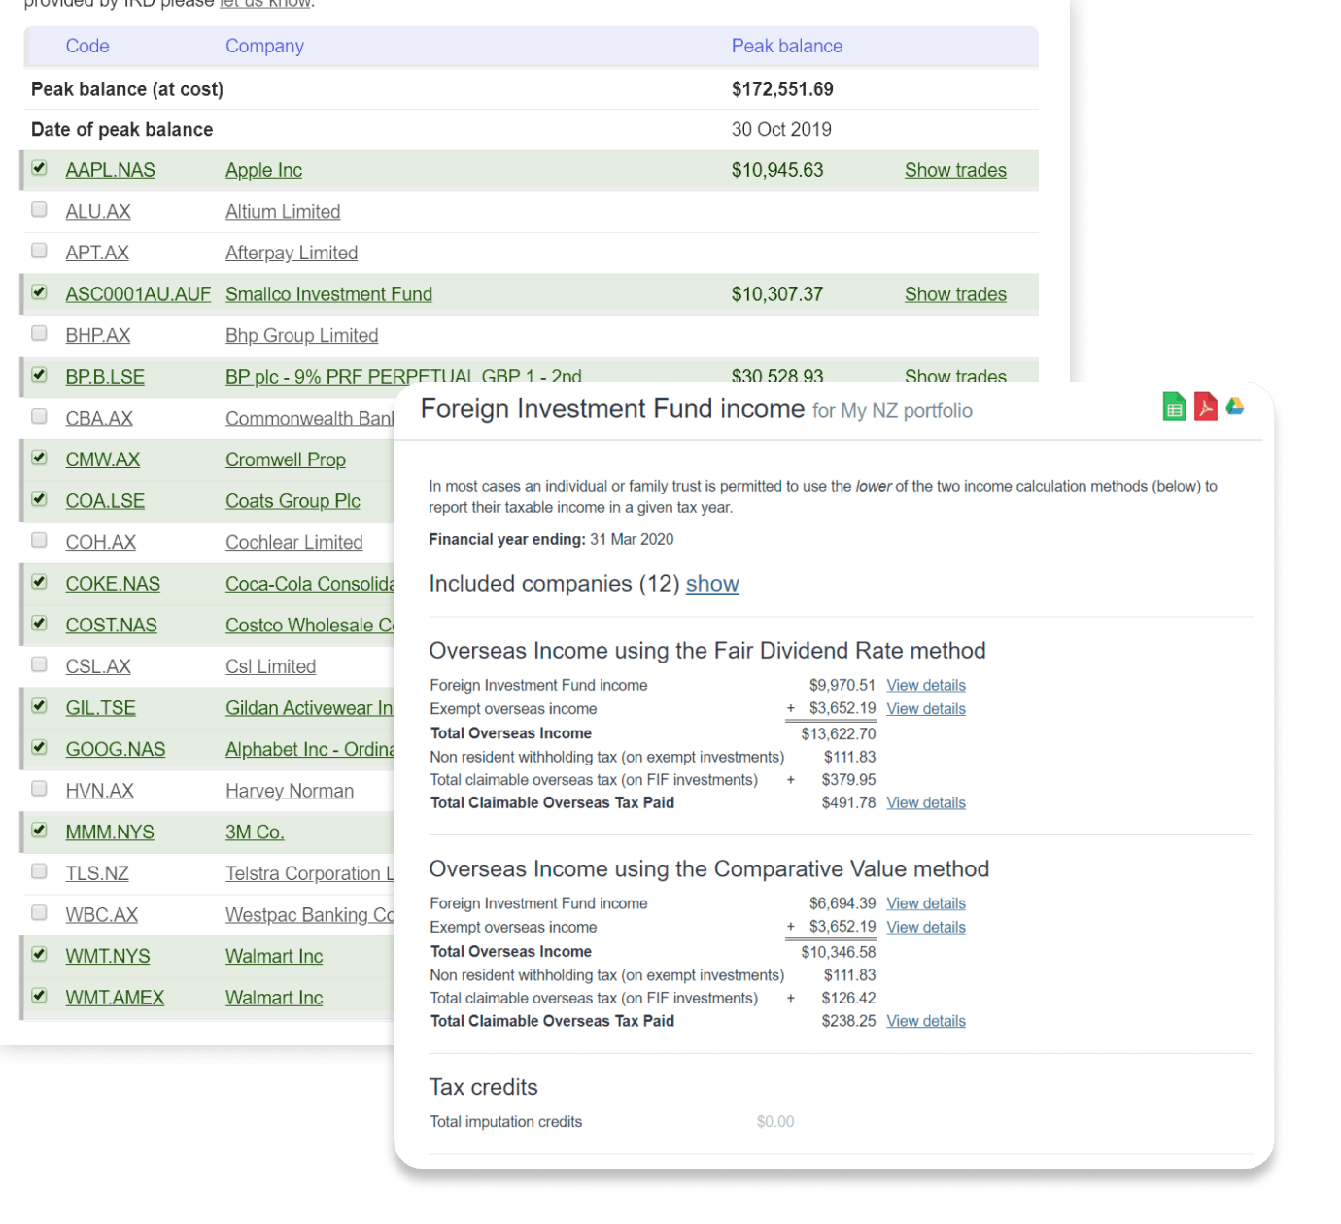1341x1224 pixels.
Task: Open the Cromwell Prop company link
Action: coord(286,459)
